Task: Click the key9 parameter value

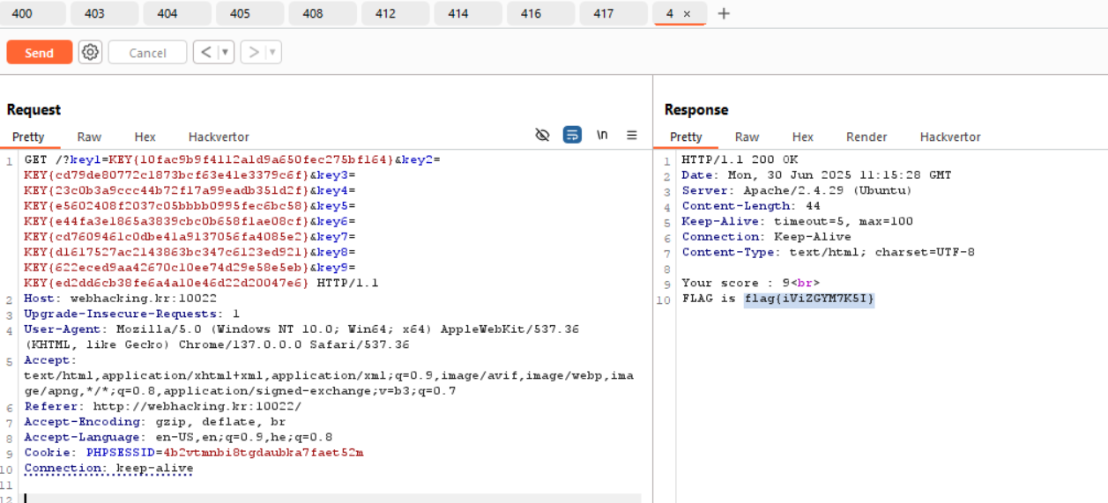Action: click(x=167, y=283)
